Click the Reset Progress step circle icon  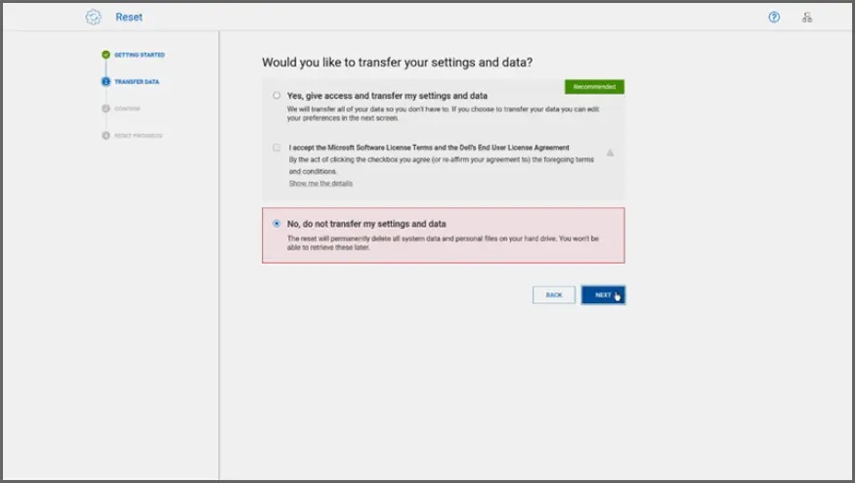point(106,136)
